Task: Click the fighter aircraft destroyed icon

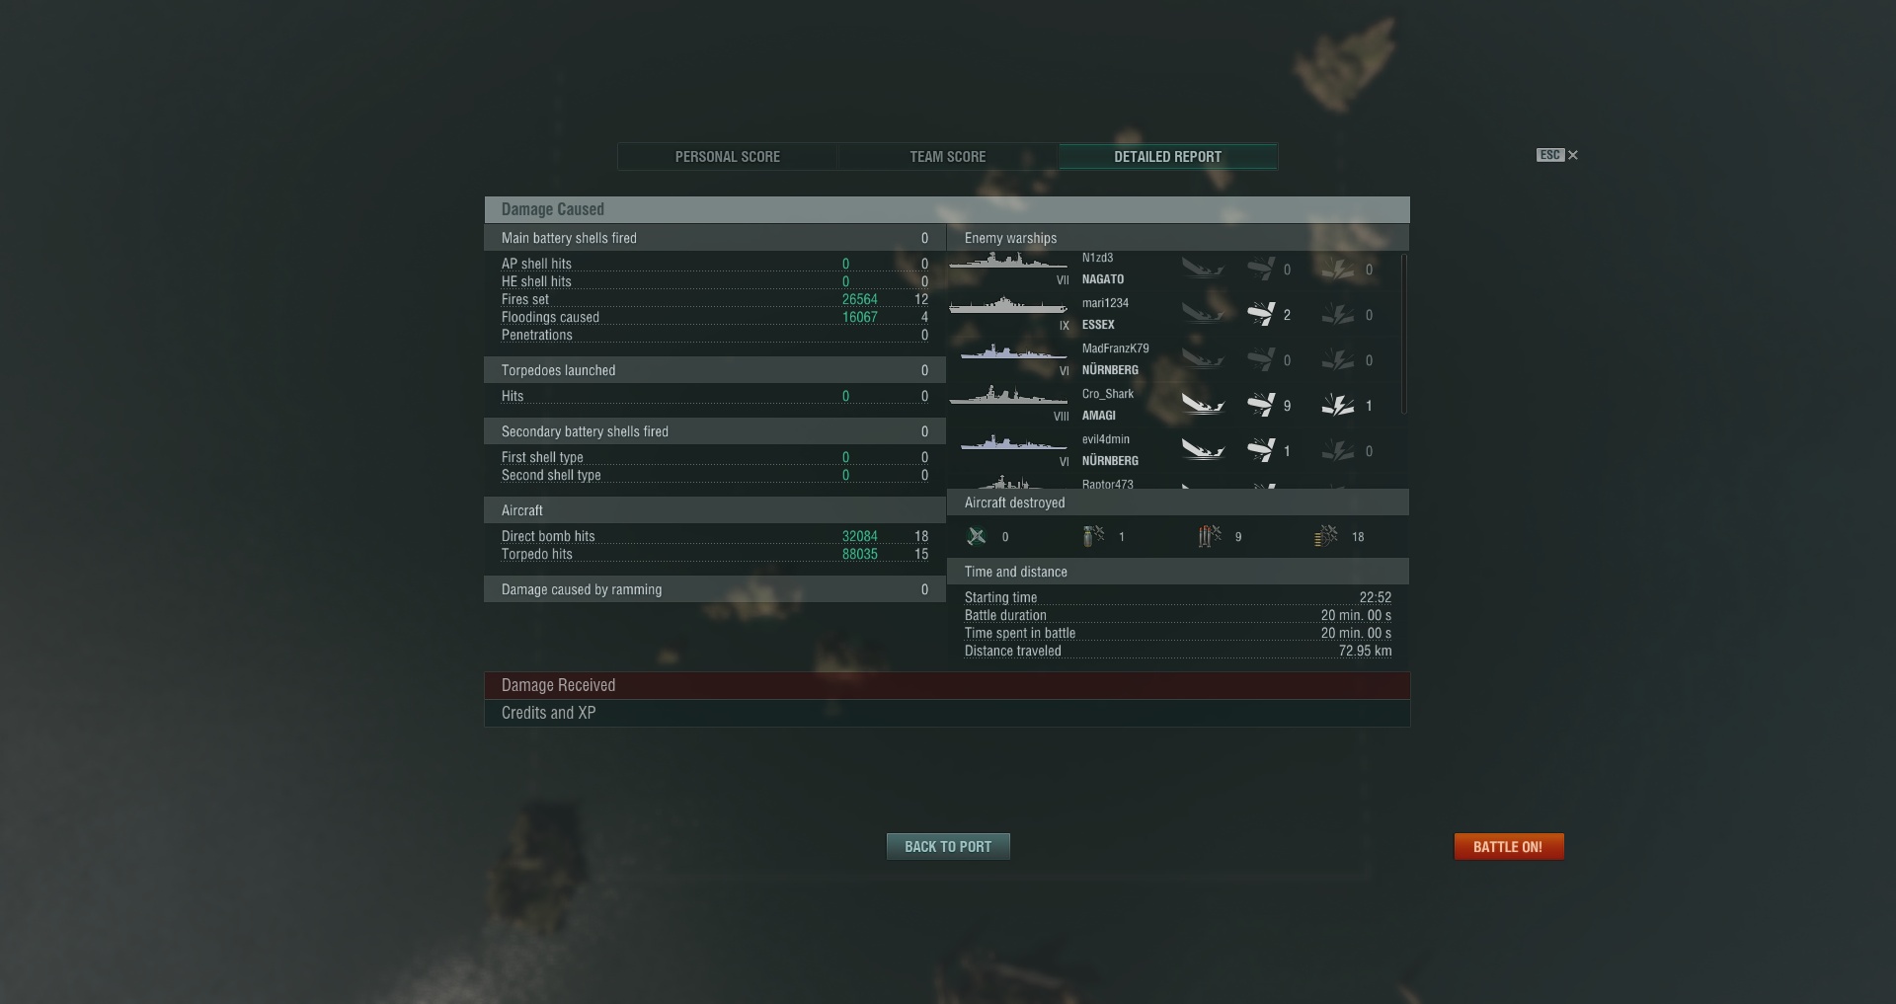Action: pyautogui.click(x=977, y=536)
